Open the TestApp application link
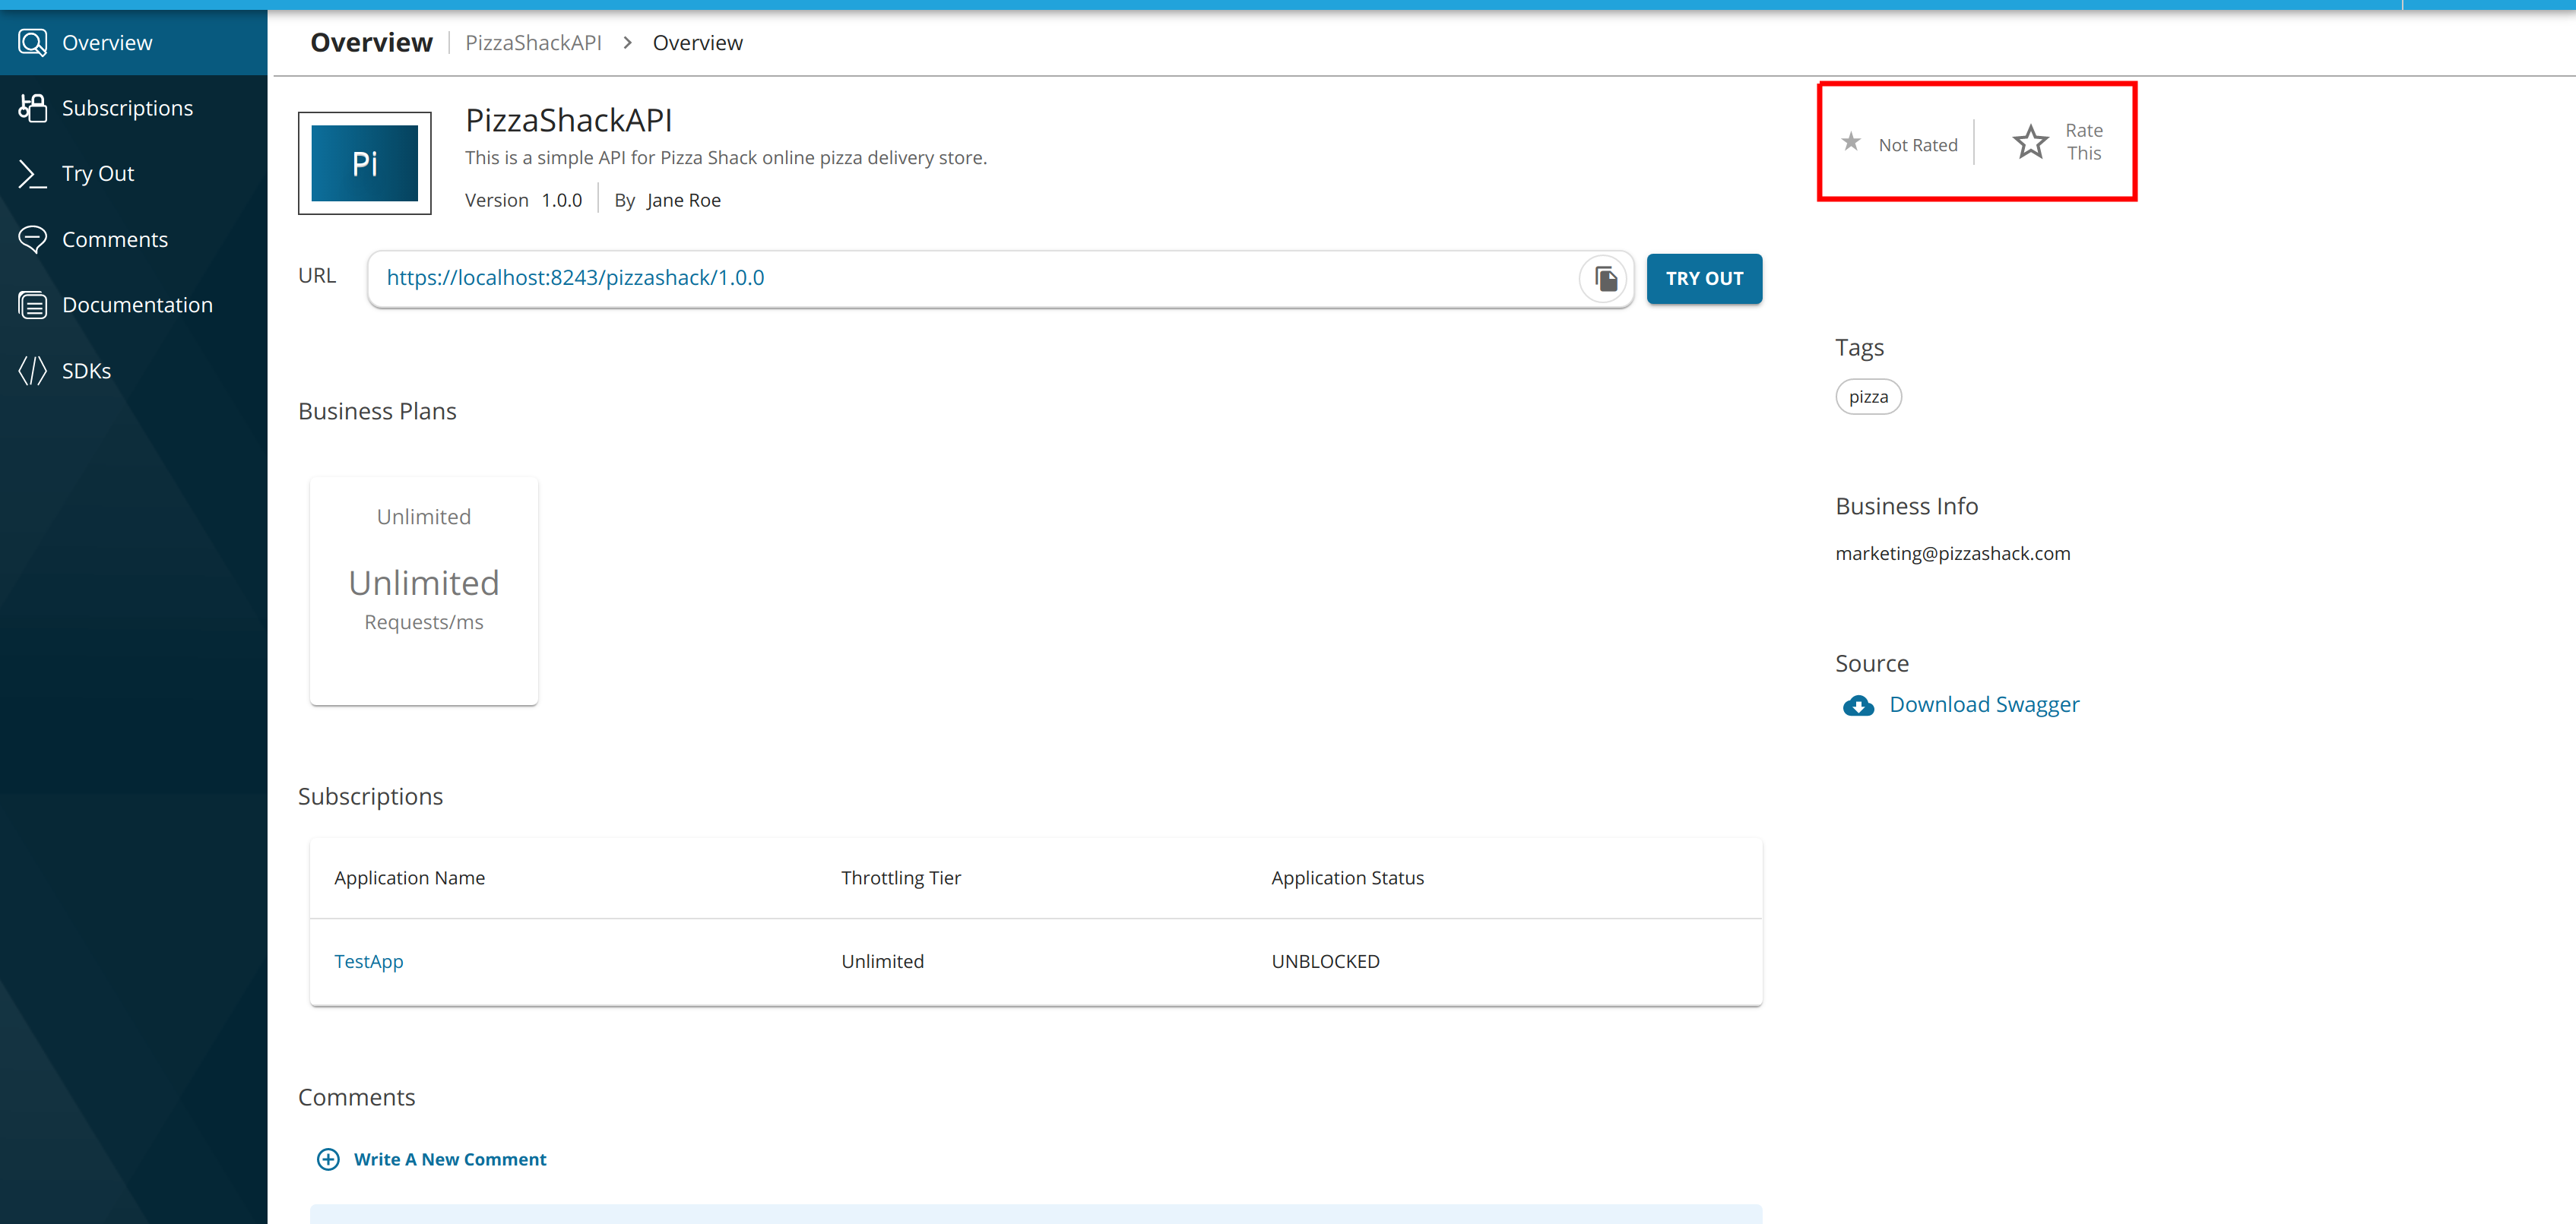 point(369,961)
